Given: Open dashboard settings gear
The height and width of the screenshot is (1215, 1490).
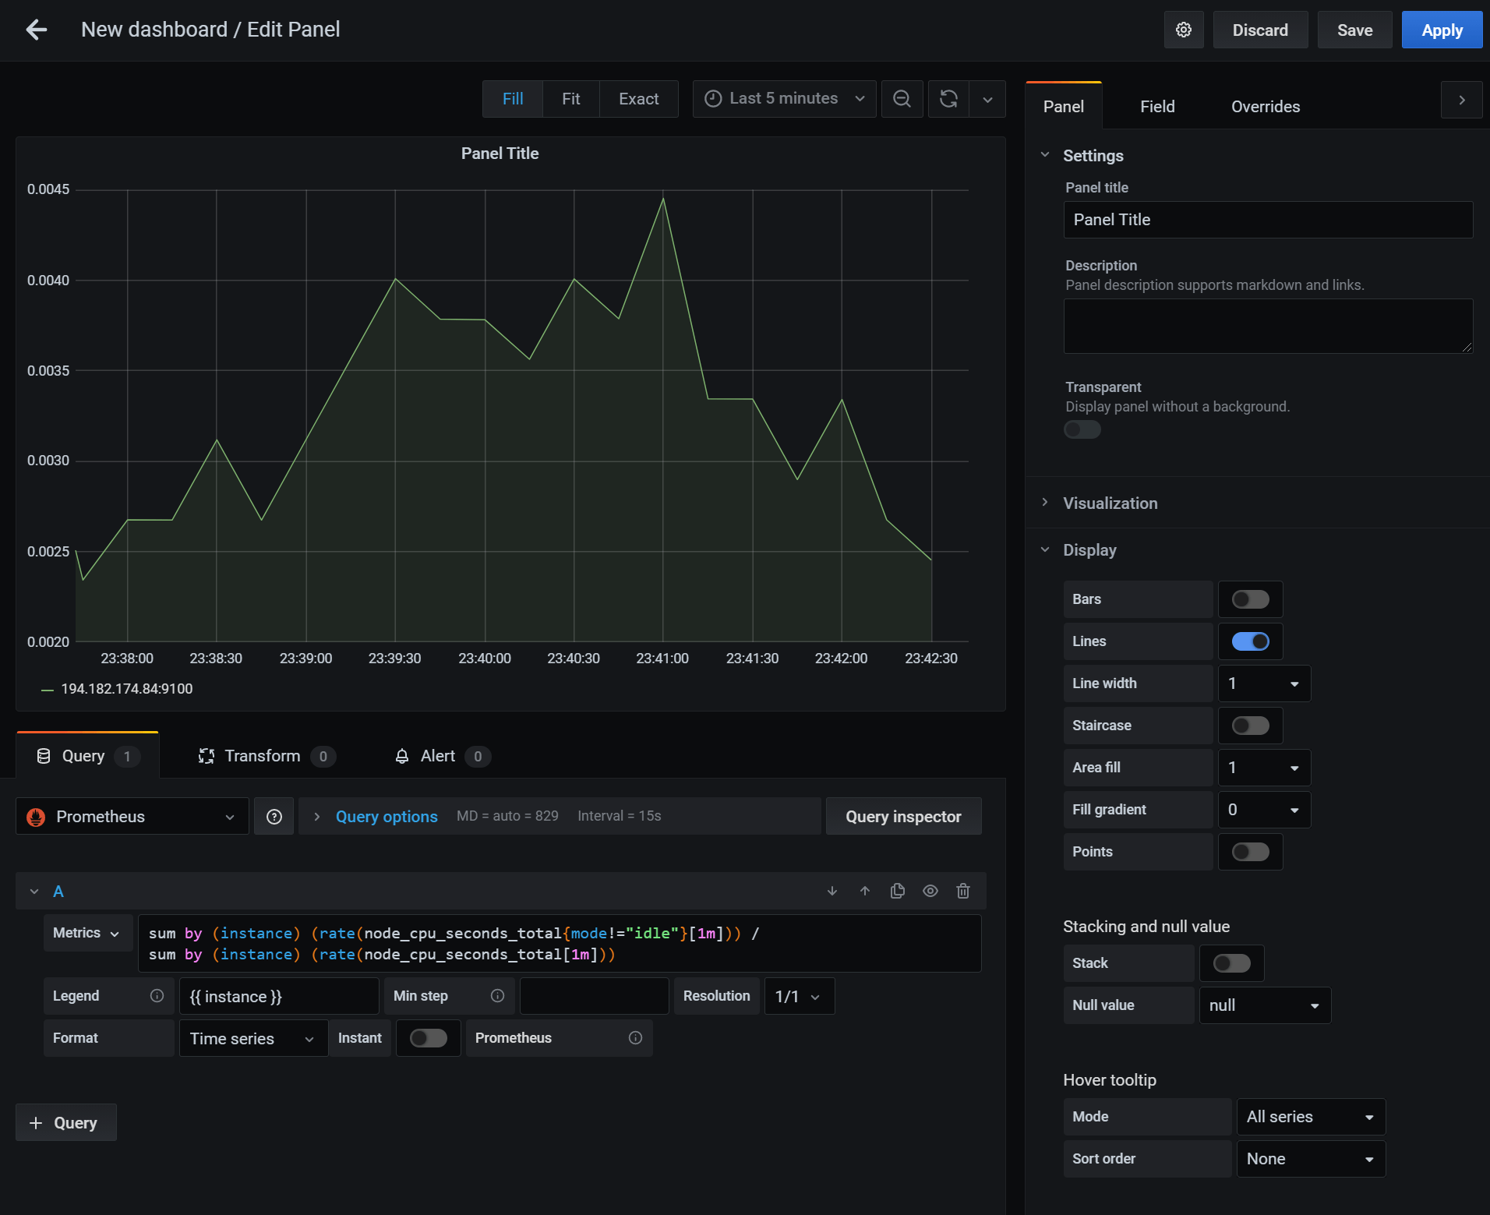Looking at the screenshot, I should 1184,30.
